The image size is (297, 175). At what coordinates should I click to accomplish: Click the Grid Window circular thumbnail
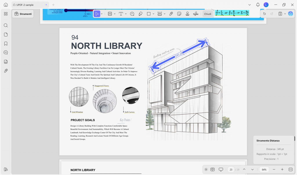click(x=79, y=97)
